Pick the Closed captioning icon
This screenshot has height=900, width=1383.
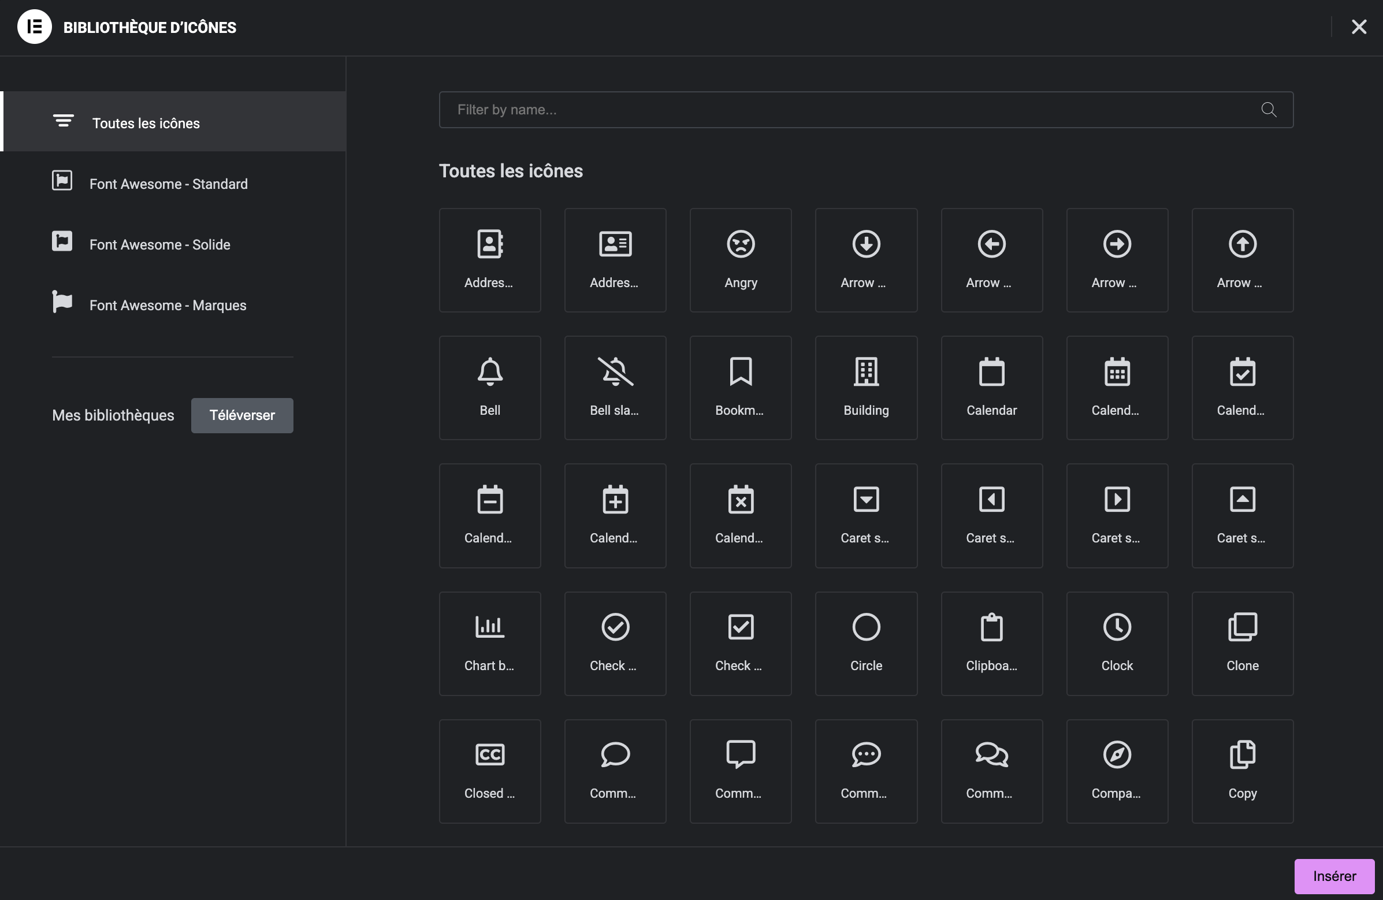point(489,771)
